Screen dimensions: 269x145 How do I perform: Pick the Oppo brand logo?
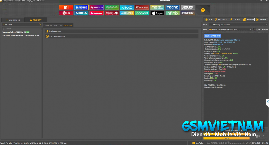(x=112, y=7)
